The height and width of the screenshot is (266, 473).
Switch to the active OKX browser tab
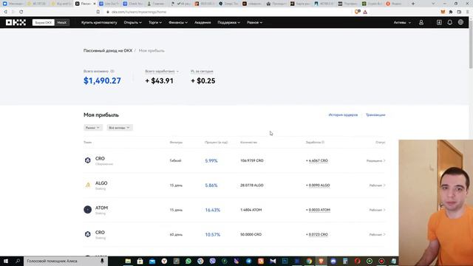pos(86,4)
